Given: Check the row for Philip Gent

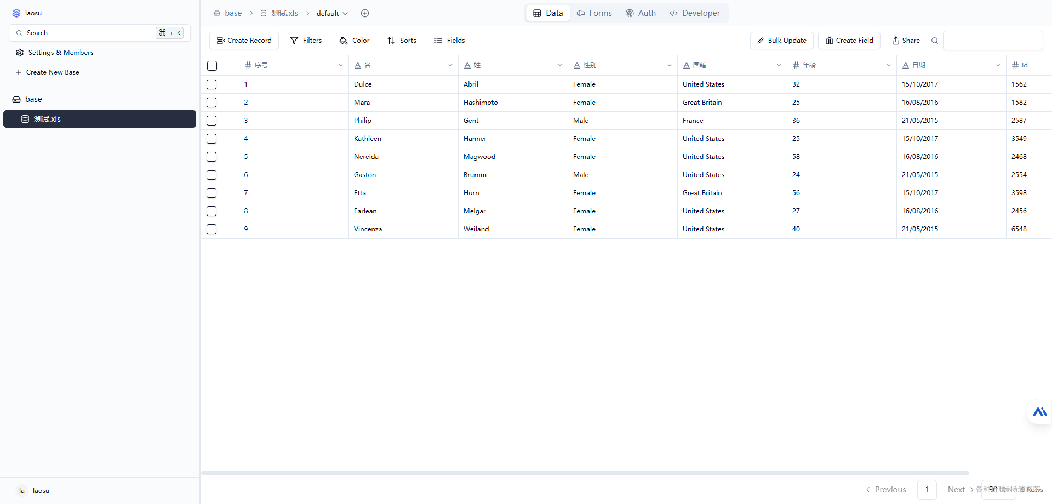Looking at the screenshot, I should click(211, 121).
